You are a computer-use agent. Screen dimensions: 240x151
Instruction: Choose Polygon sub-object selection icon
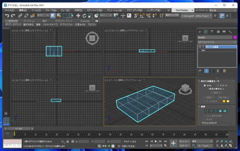[x=220, y=111]
